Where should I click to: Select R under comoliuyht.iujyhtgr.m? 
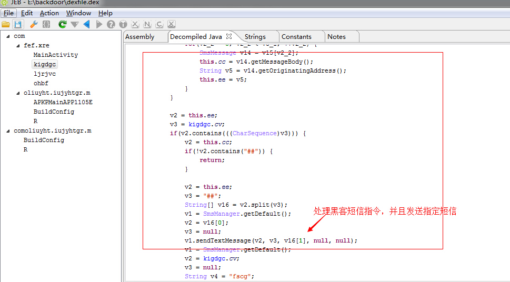(25, 149)
